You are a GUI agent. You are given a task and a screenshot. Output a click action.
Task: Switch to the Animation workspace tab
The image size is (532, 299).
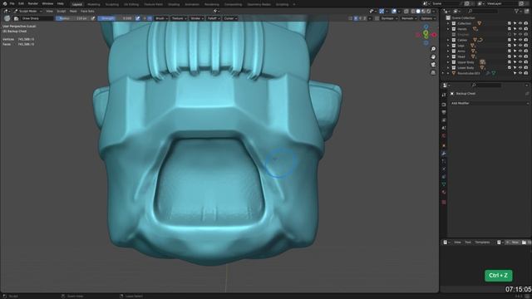(x=192, y=4)
